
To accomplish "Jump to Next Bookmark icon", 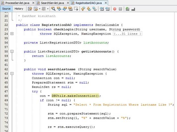I will coord(89,9).
